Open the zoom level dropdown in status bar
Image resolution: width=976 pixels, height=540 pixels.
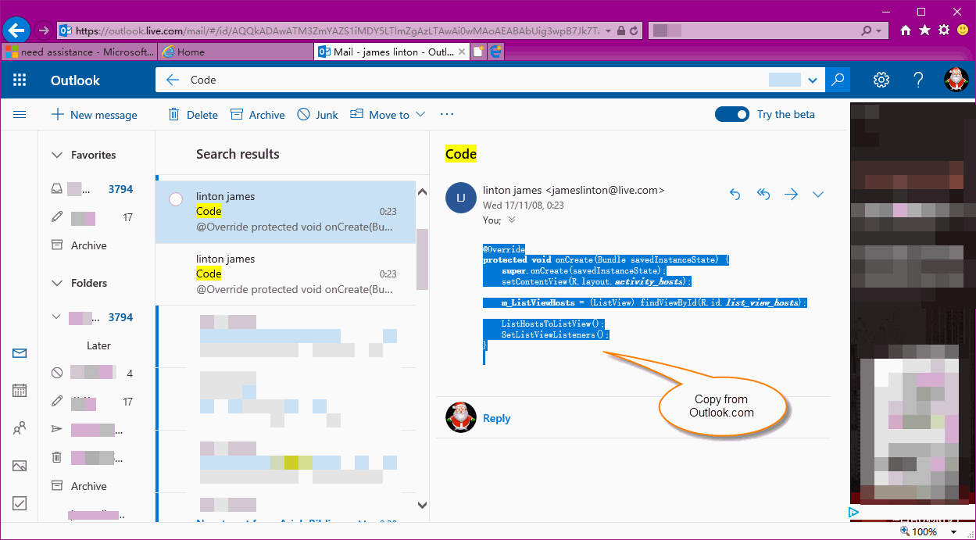tap(953, 531)
